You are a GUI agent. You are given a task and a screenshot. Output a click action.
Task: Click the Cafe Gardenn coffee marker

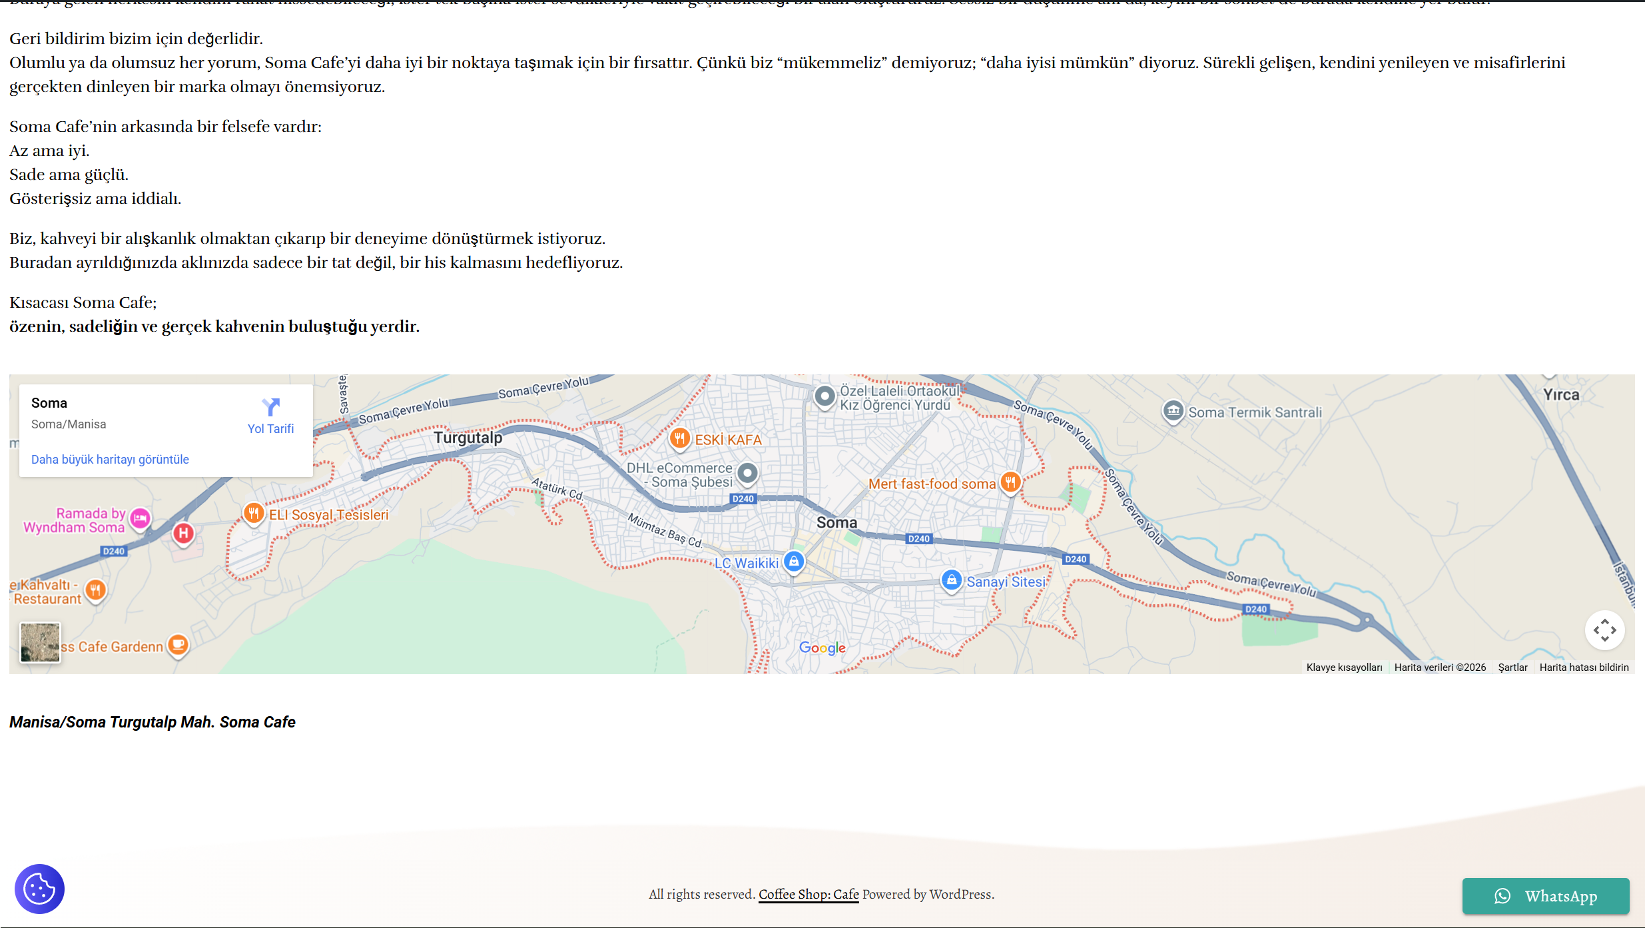(x=178, y=644)
